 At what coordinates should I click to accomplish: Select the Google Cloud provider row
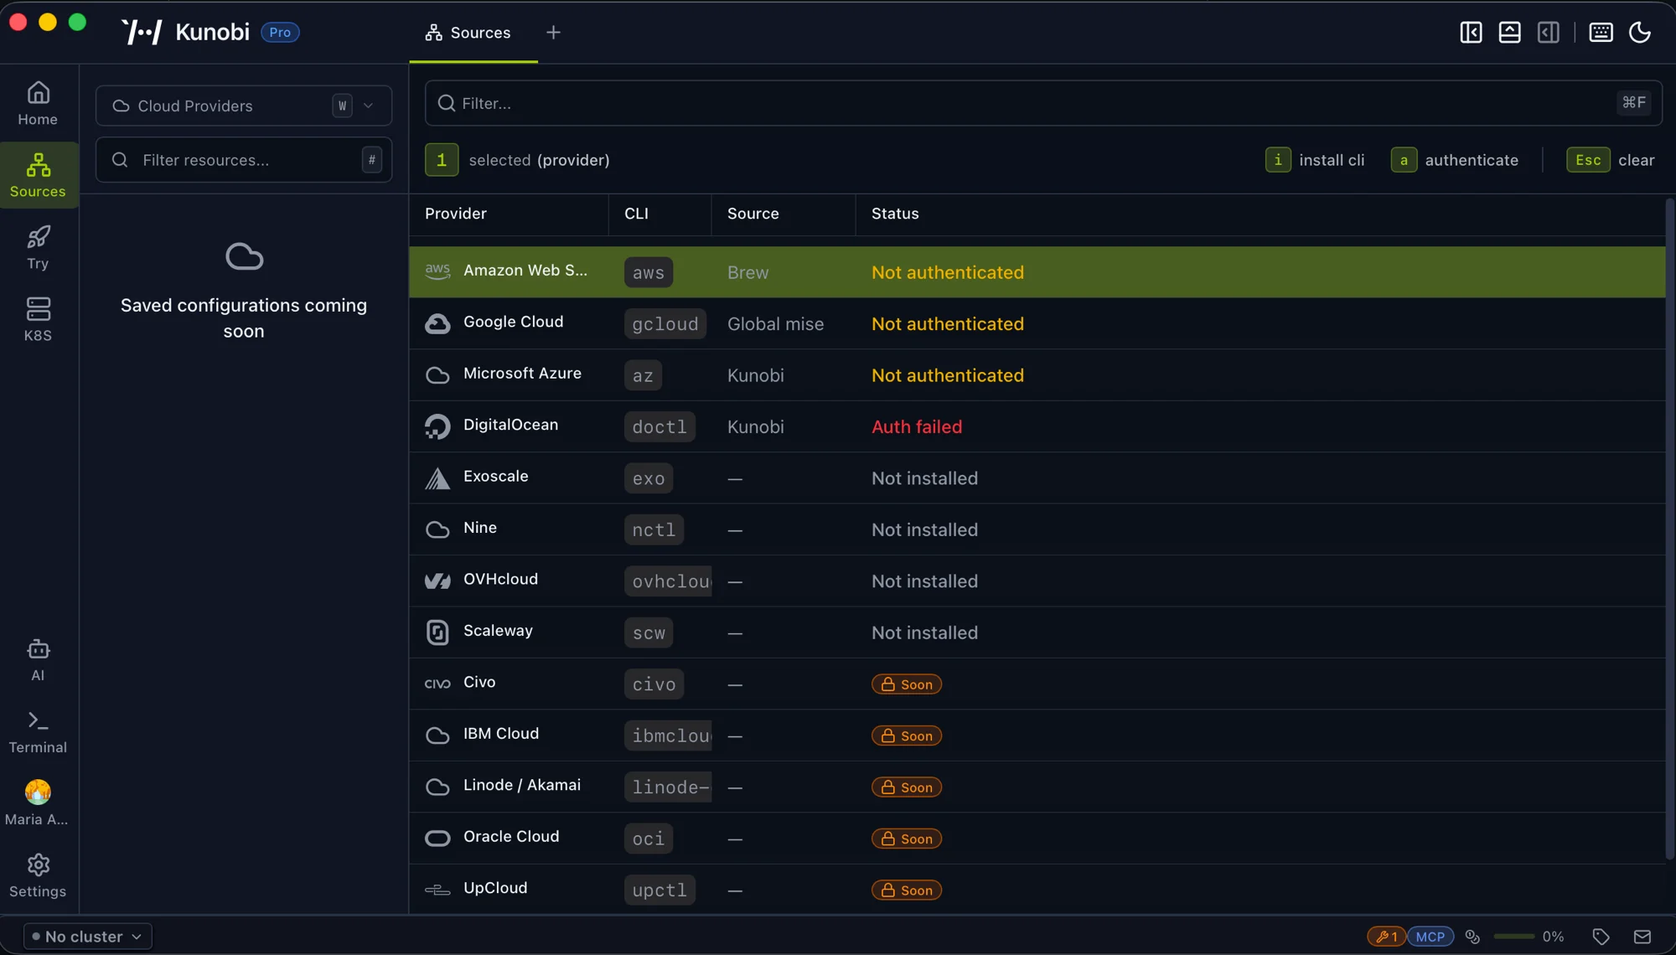point(1037,323)
